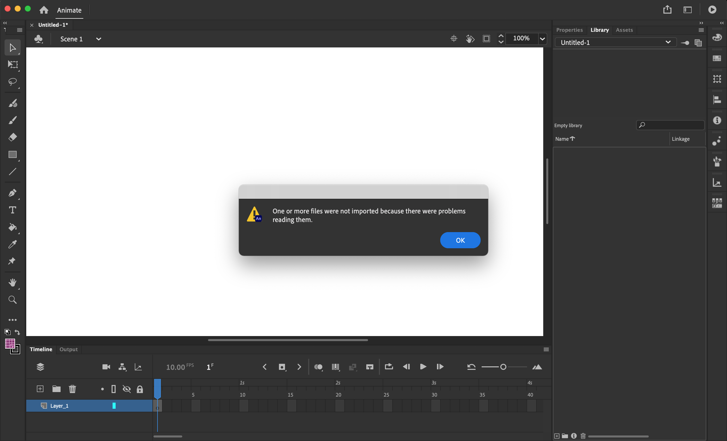Choose the Lasso tool

pos(13,82)
